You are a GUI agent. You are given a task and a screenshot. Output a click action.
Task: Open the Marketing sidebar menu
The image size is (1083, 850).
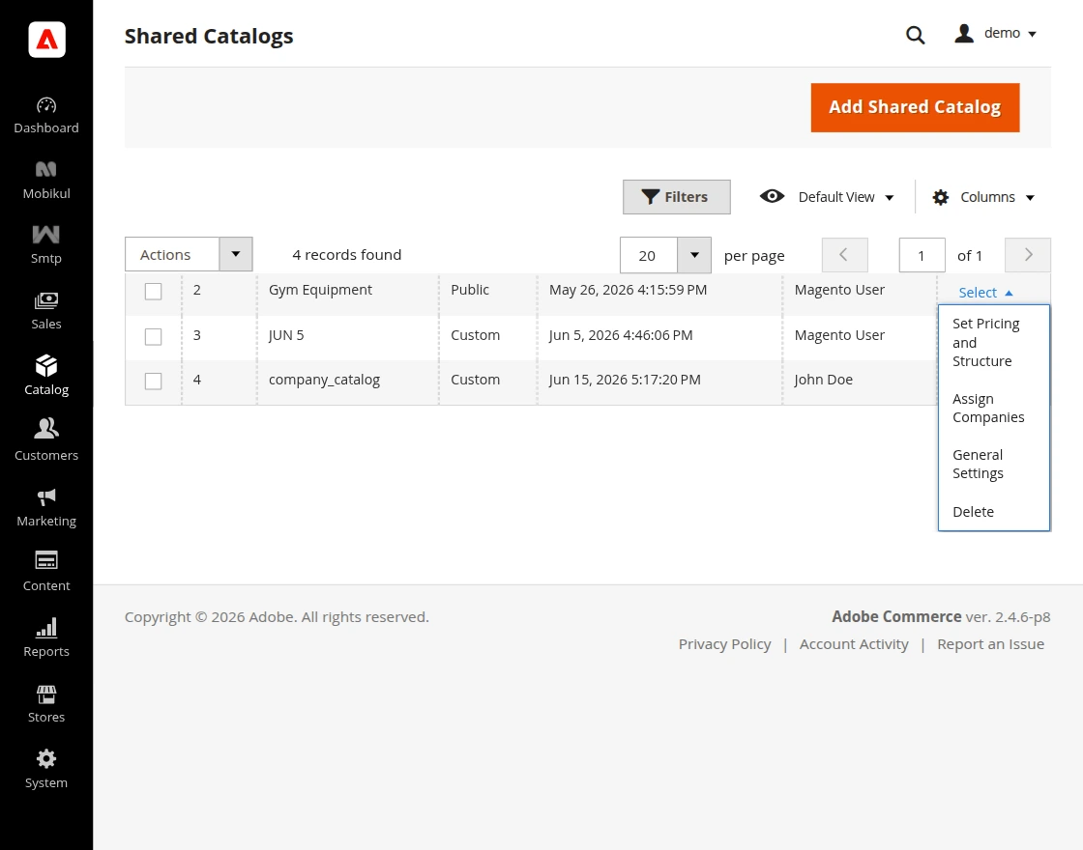click(x=46, y=507)
